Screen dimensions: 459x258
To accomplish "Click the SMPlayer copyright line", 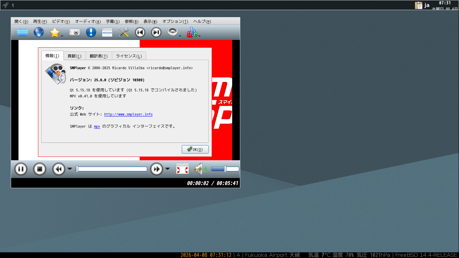I will pyautogui.click(x=131, y=68).
